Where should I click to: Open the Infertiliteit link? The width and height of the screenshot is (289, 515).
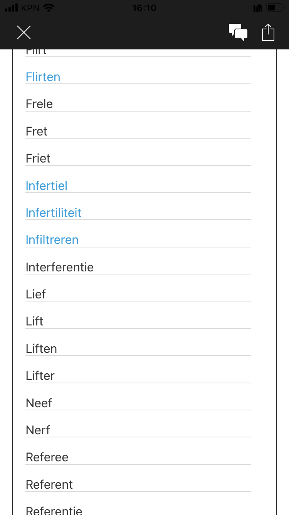[54, 213]
